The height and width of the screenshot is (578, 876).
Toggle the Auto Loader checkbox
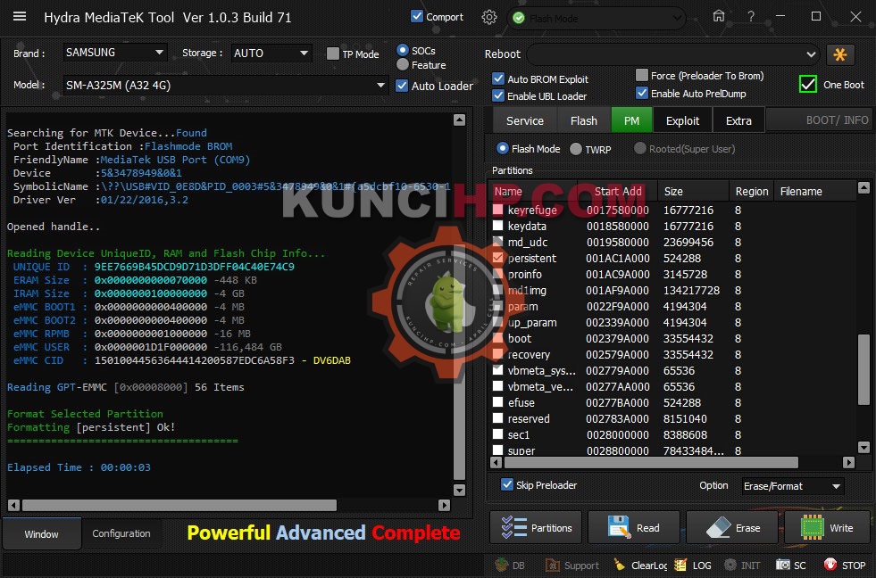coord(401,86)
